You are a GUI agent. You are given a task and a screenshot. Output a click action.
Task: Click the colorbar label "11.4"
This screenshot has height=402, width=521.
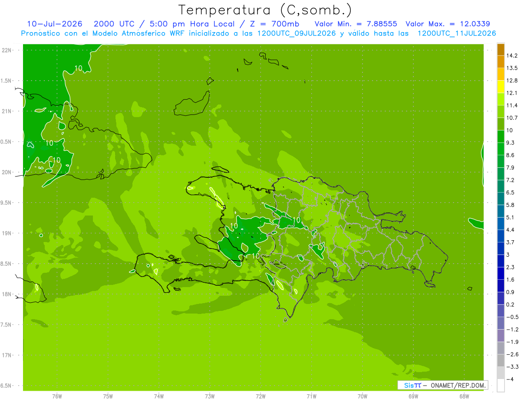[x=512, y=105]
